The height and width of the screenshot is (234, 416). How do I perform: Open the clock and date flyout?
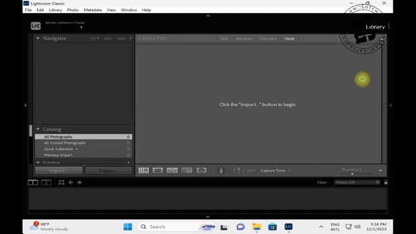(x=376, y=227)
